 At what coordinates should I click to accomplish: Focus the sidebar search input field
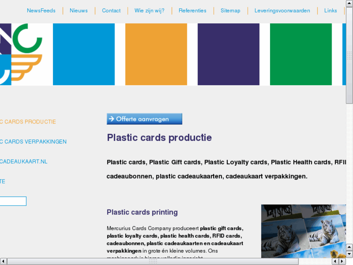click(13, 201)
